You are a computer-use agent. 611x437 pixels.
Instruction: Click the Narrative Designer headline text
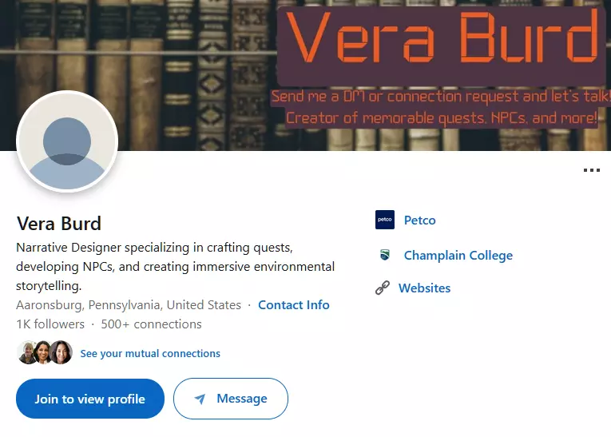175,266
